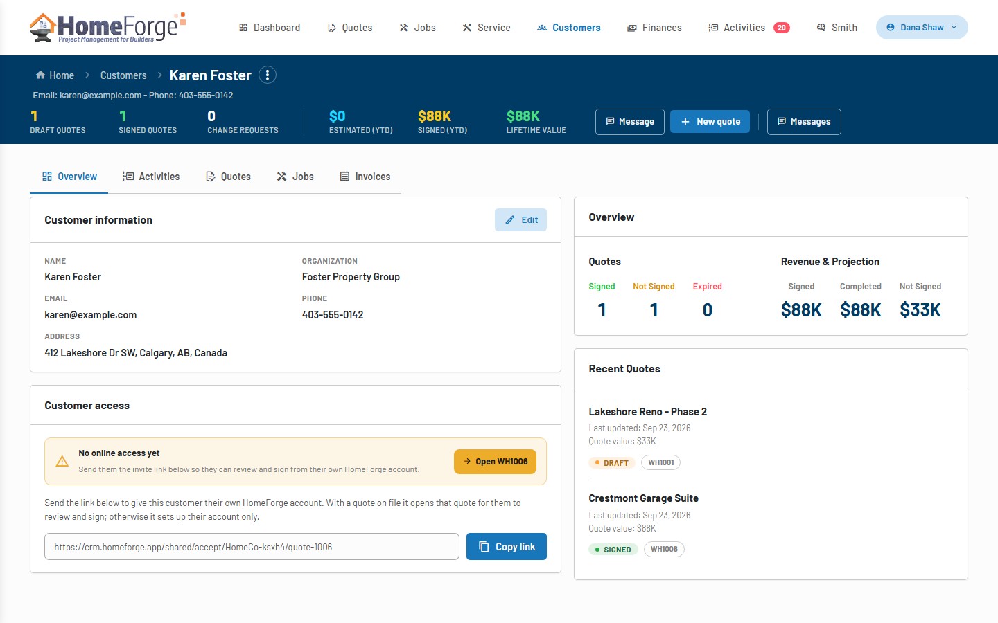Click the WH1001 quote tag
The height and width of the screenshot is (623, 998).
(x=661, y=462)
